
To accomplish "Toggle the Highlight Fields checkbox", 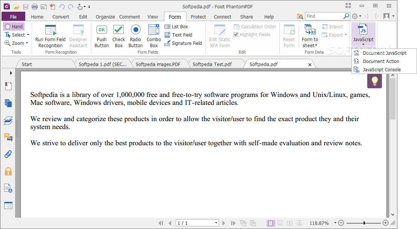I will (236, 35).
